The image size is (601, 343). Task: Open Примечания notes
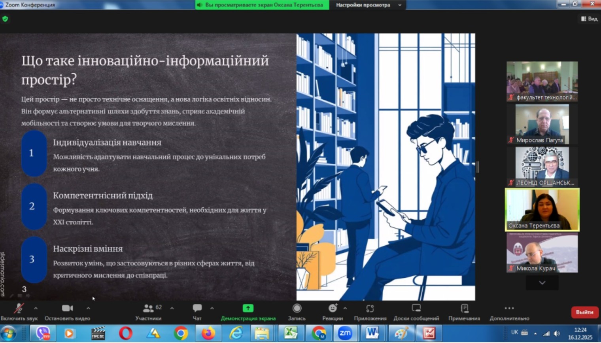tap(464, 311)
